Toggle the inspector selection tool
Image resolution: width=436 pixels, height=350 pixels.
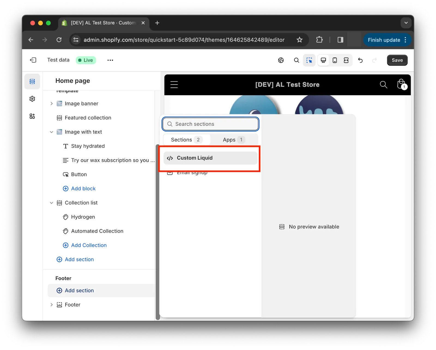tap(309, 60)
